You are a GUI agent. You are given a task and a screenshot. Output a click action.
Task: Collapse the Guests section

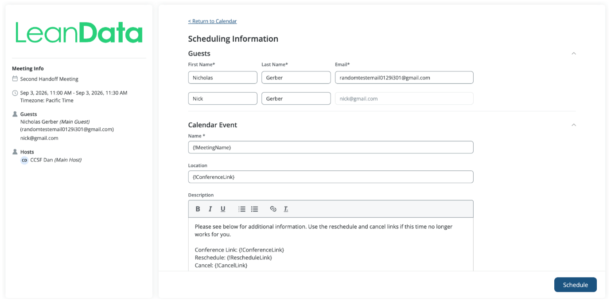click(574, 54)
